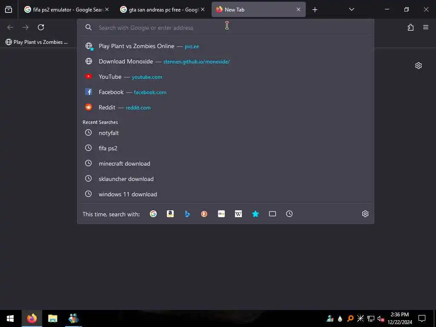Click Firefox icon on taskbar
436x327 pixels.
coord(32,318)
